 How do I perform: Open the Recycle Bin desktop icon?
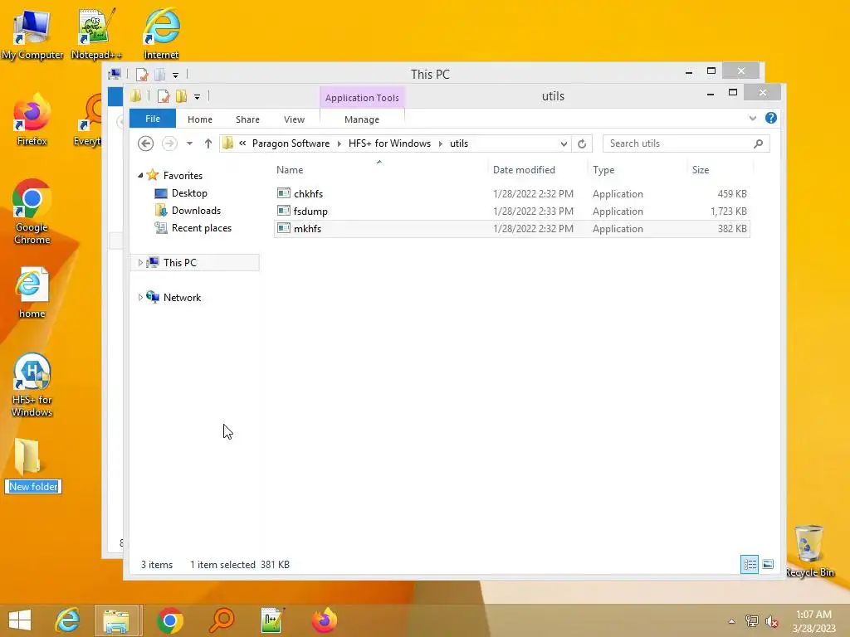pyautogui.click(x=809, y=552)
